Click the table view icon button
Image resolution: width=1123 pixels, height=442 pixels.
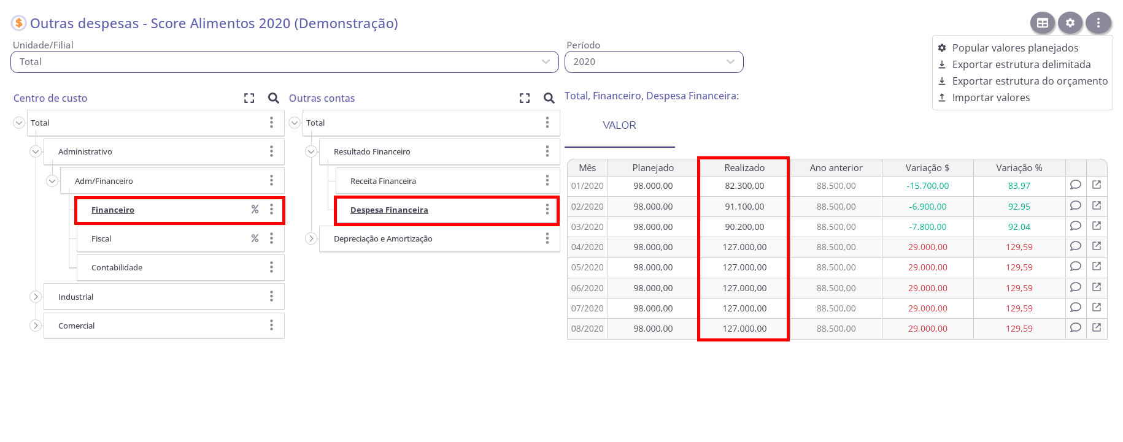click(1042, 23)
